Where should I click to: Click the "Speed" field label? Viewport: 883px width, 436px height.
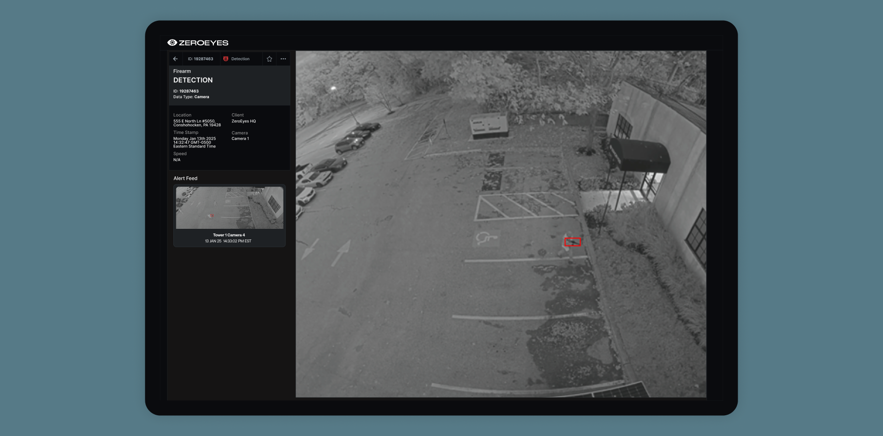click(x=180, y=154)
